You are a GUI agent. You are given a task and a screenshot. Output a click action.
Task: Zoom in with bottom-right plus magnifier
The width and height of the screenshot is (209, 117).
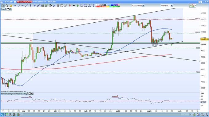(x=207, y=115)
